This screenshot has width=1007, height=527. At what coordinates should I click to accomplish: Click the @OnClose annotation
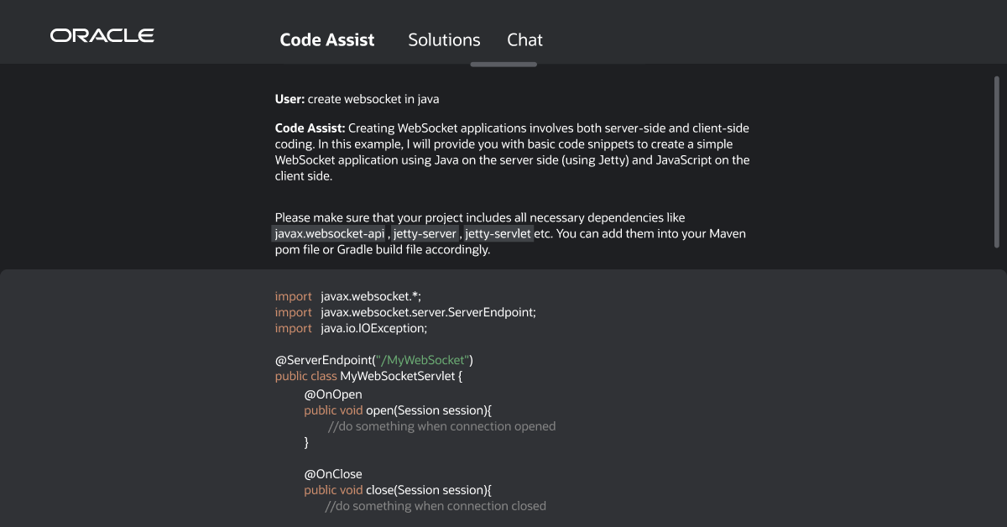pos(333,474)
